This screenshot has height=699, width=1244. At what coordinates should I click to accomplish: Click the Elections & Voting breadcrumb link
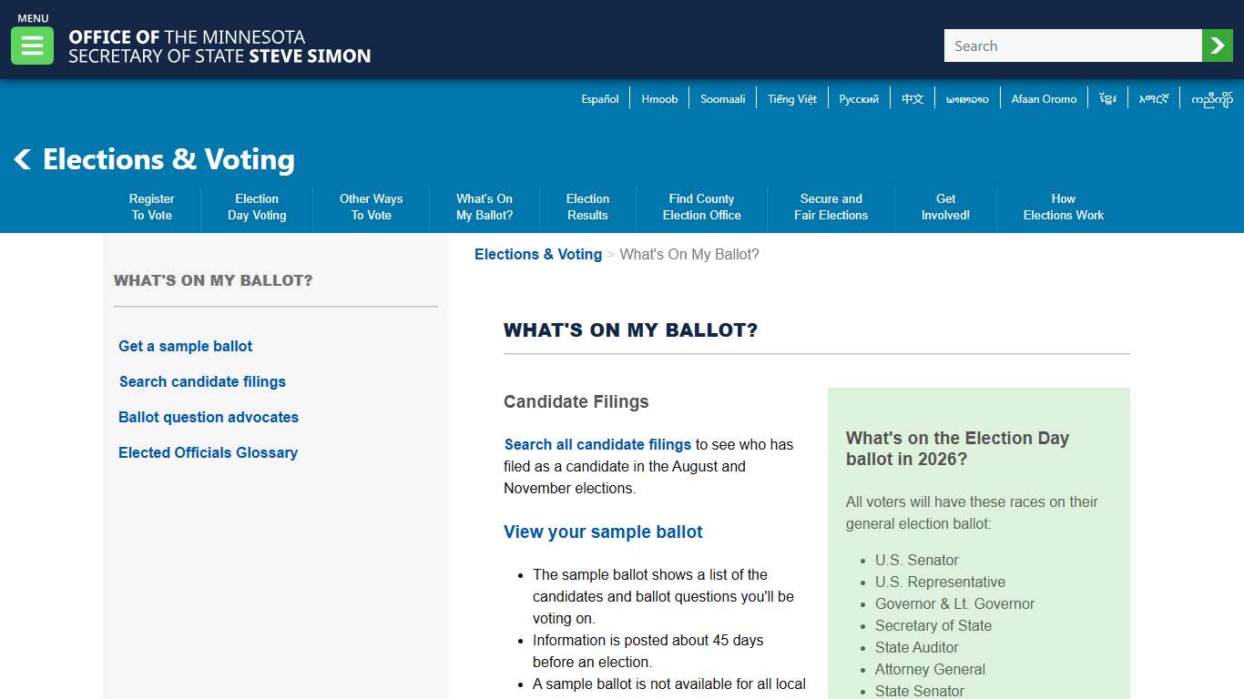tap(537, 254)
